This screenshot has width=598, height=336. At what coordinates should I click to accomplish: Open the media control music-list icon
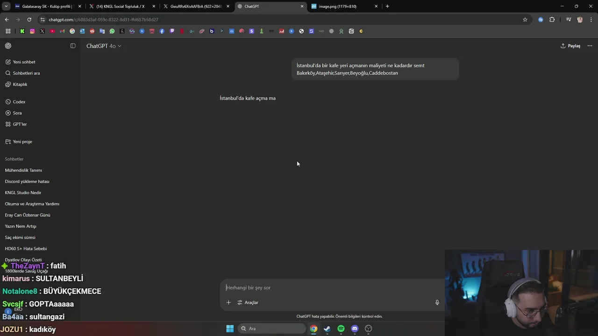[x=569, y=20]
